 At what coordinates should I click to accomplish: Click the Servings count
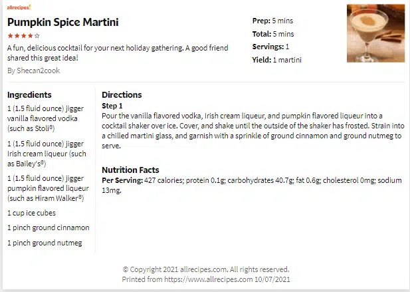pos(287,47)
